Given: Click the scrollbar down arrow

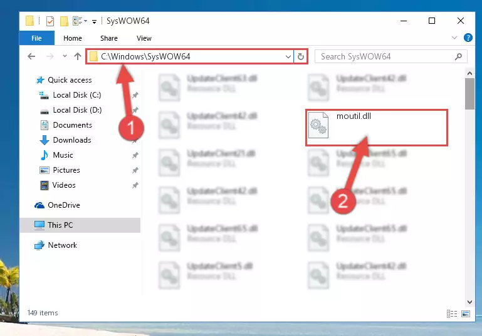Looking at the screenshot, I should tap(469, 302).
